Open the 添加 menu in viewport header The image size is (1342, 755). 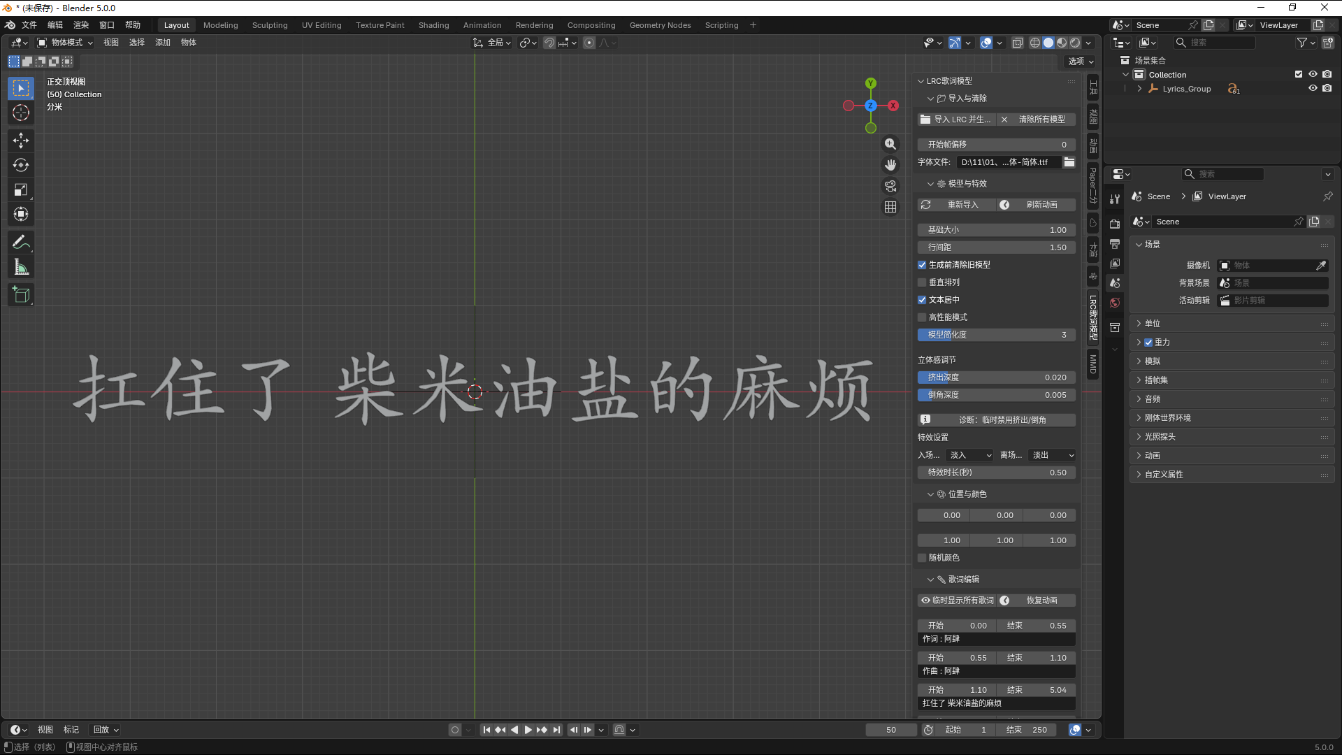pos(163,43)
